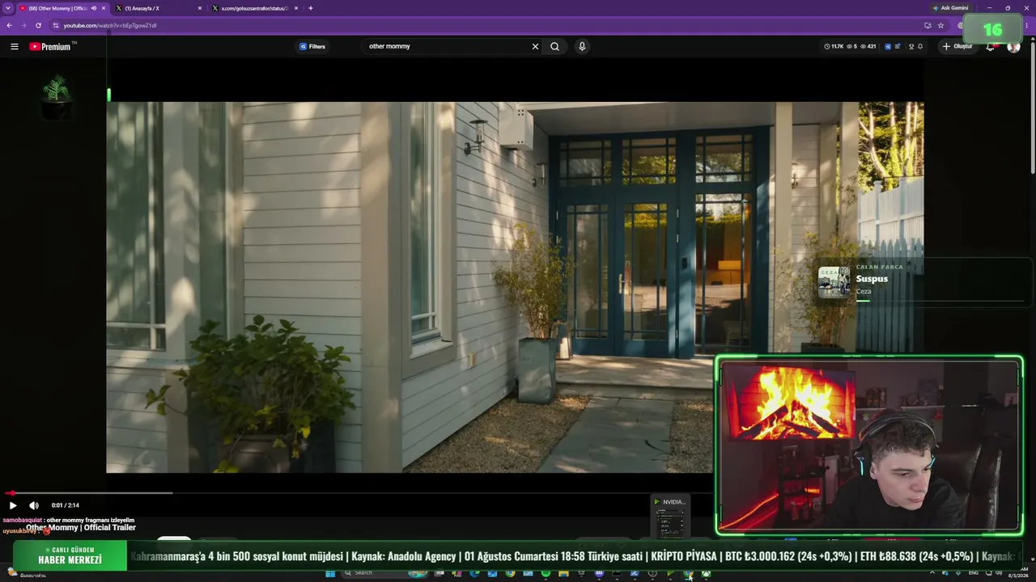Close the Other Mommy YouTube tab
The width and height of the screenshot is (1036, 582).
[104, 8]
